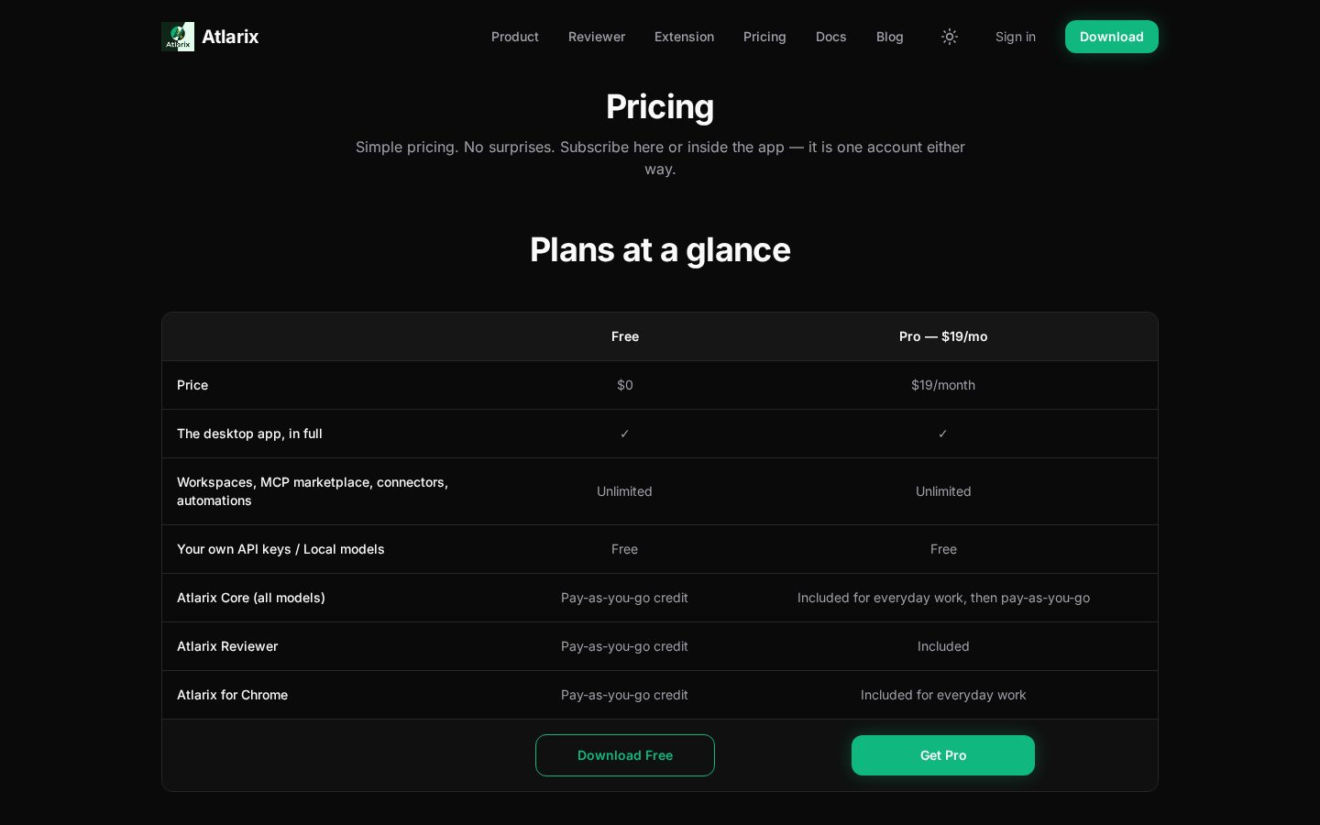Open the Reviewer nav link

(x=597, y=37)
